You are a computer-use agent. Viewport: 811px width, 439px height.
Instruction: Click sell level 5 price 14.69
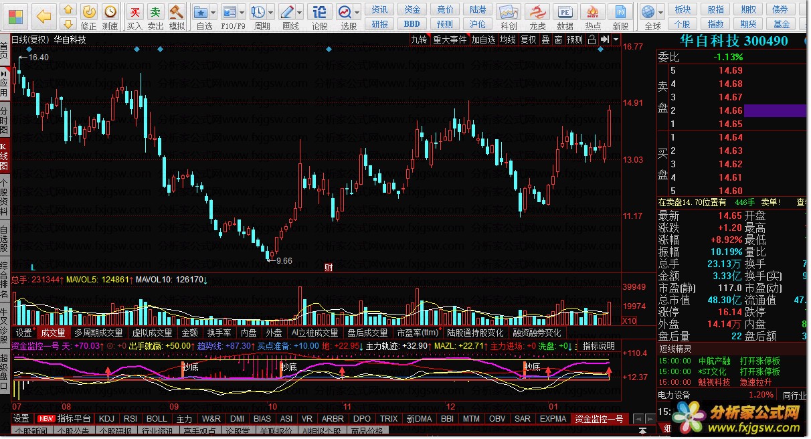(731, 70)
